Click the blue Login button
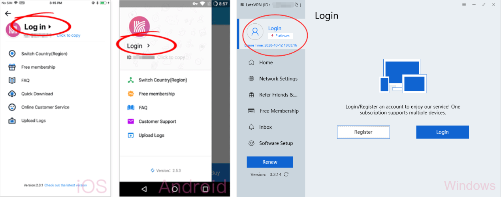This screenshot has width=501, height=197. pyautogui.click(x=443, y=132)
